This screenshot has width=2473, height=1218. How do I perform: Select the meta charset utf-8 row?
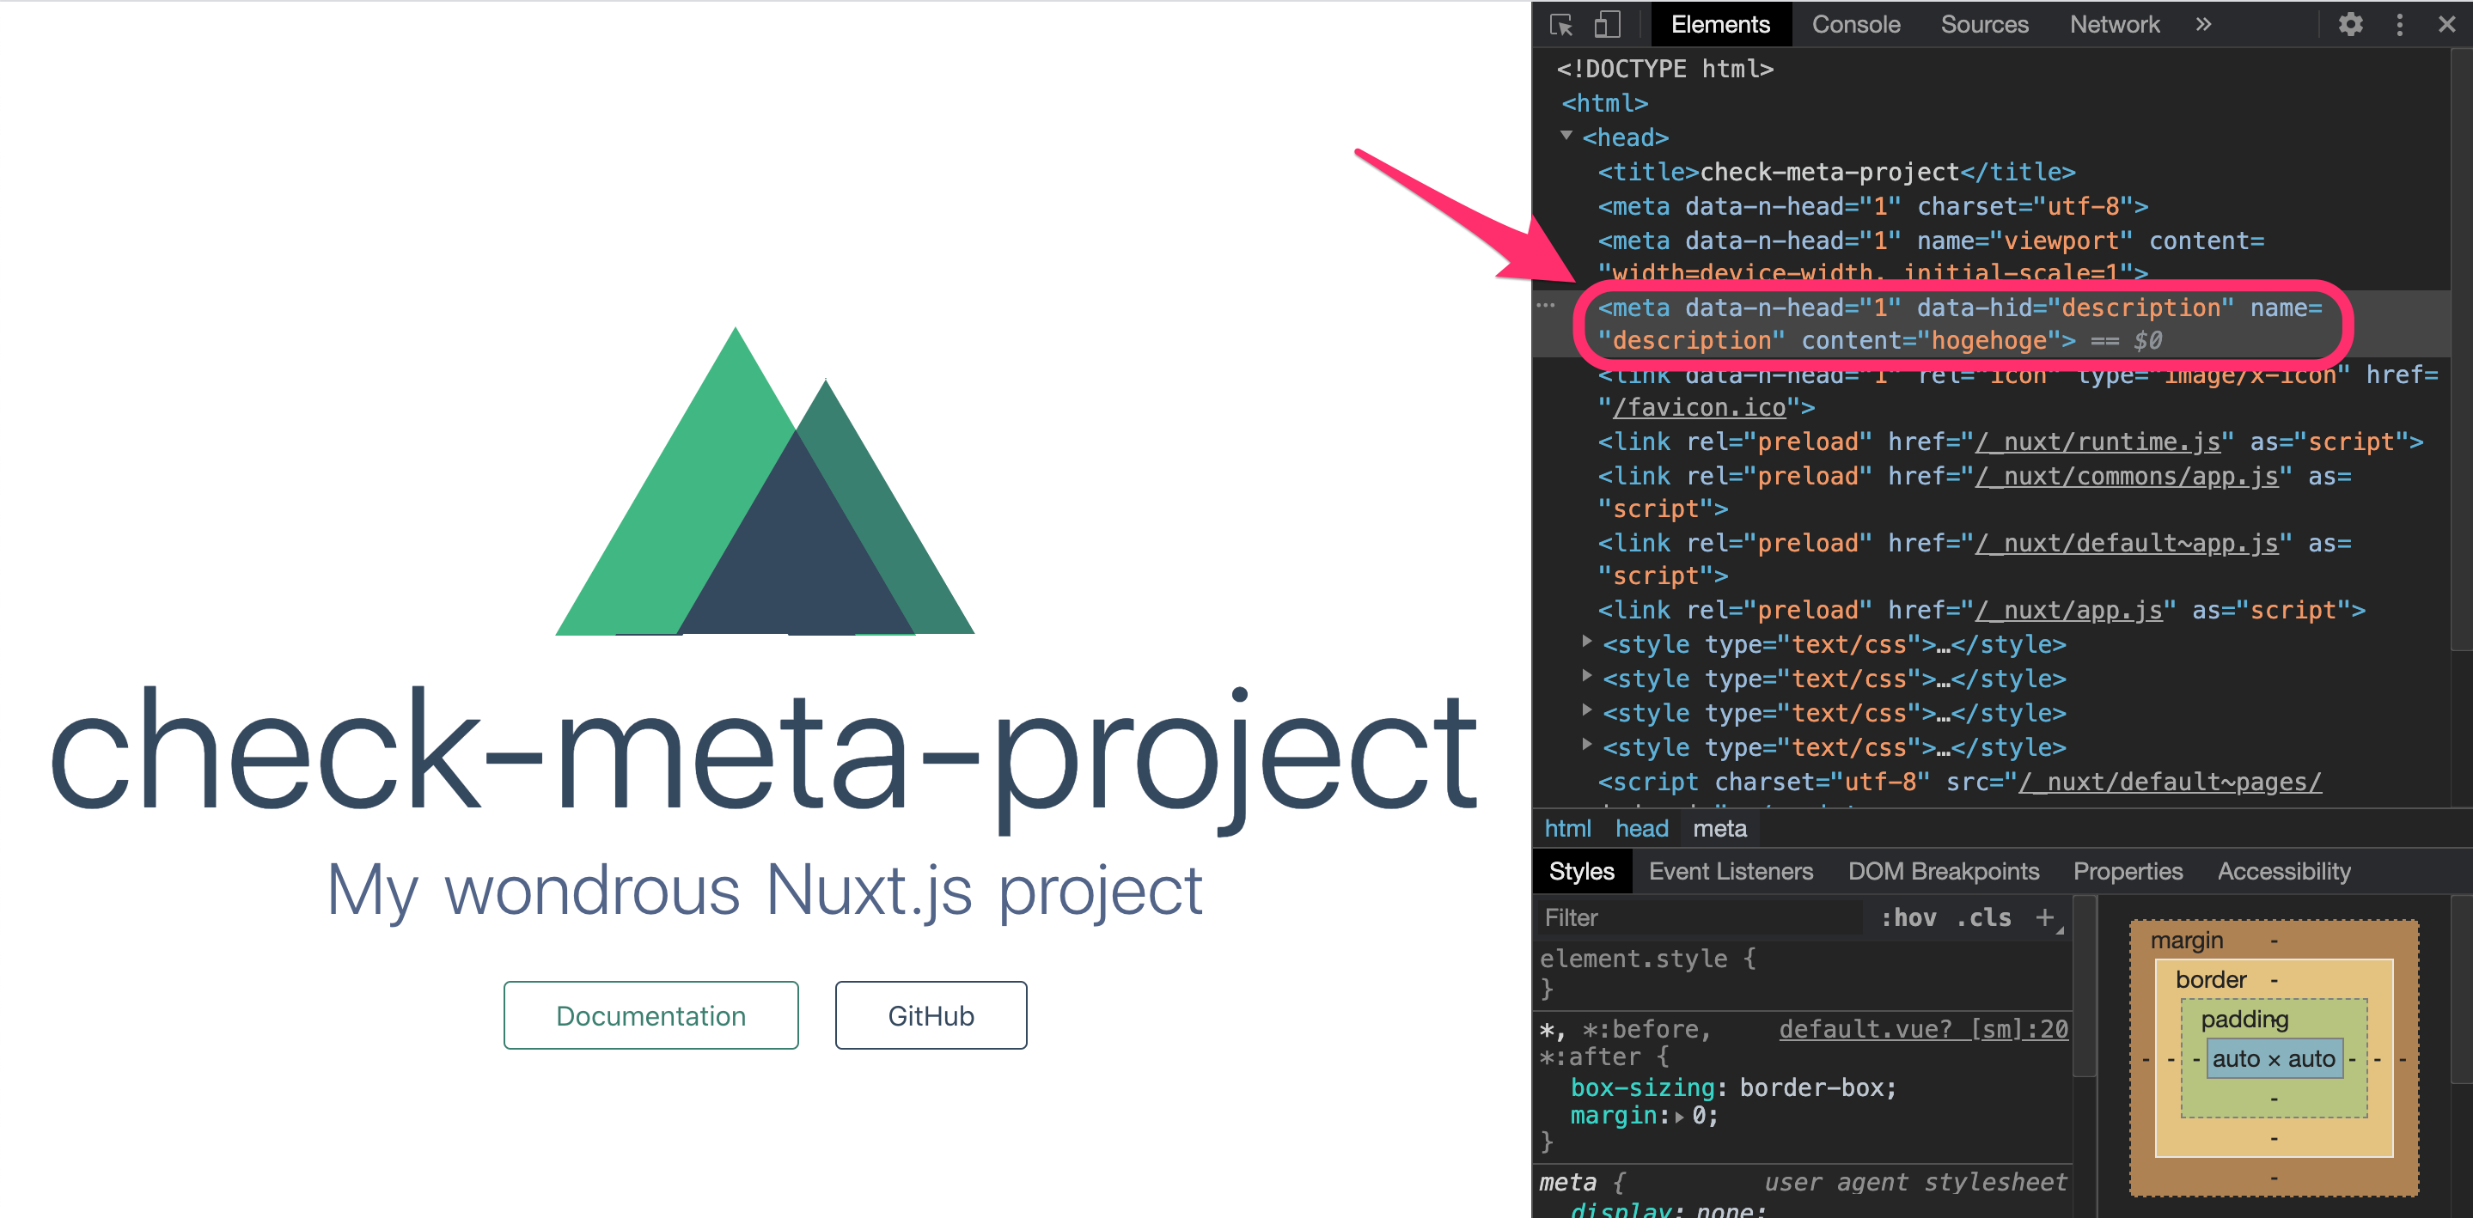[1872, 206]
